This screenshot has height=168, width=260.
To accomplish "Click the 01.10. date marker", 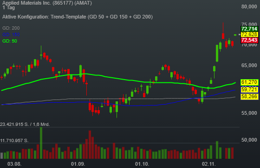I will [x=142, y=164].
